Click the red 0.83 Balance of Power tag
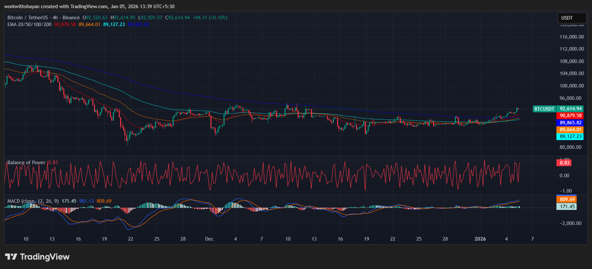Viewport: 592px width, 269px height. [x=564, y=163]
